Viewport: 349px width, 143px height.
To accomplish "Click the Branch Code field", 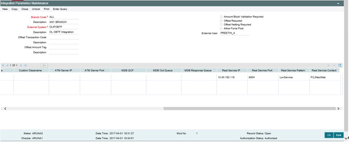I will [64, 17].
